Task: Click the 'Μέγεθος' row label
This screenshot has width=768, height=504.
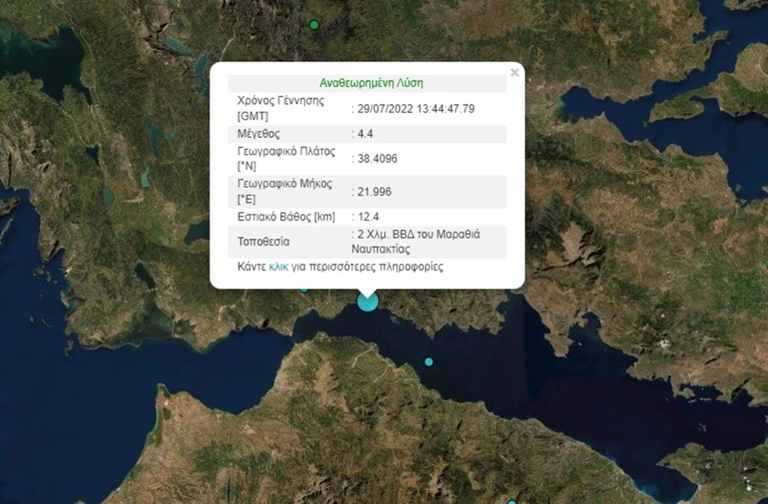Action: click(x=258, y=134)
